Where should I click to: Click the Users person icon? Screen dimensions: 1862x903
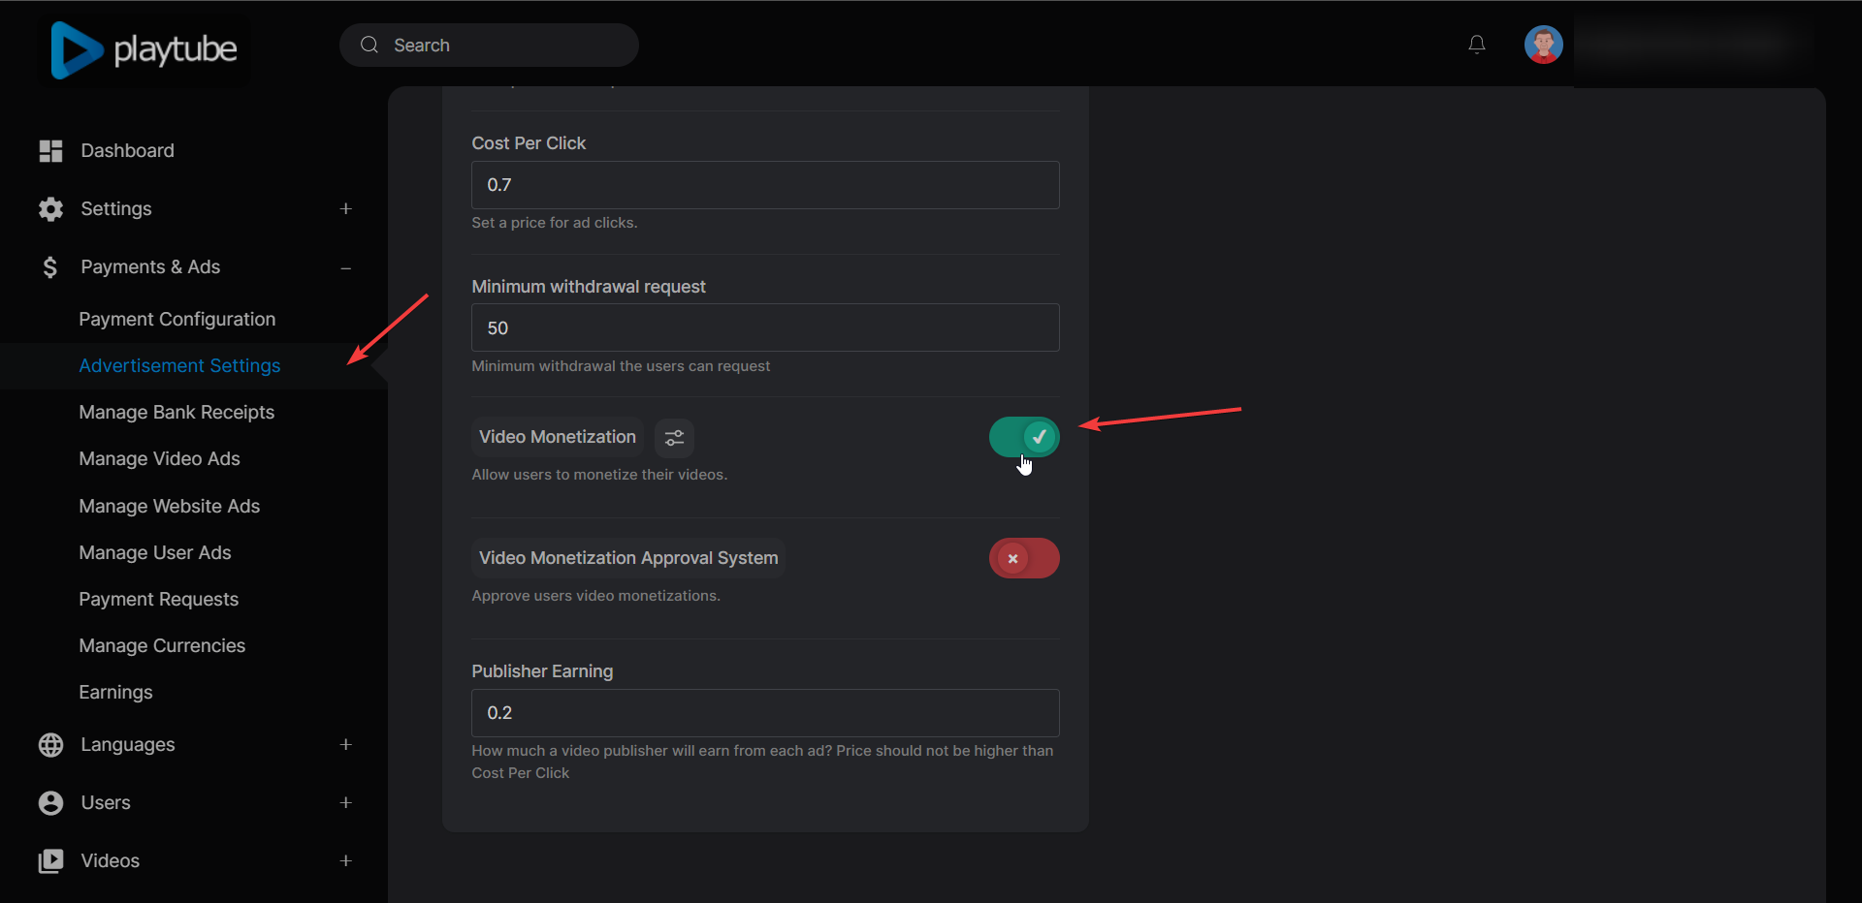[x=50, y=803]
